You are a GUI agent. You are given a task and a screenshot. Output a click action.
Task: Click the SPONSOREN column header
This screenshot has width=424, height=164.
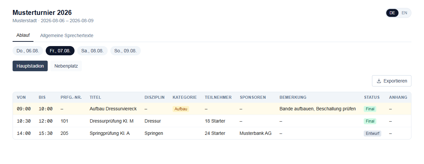click(x=253, y=97)
